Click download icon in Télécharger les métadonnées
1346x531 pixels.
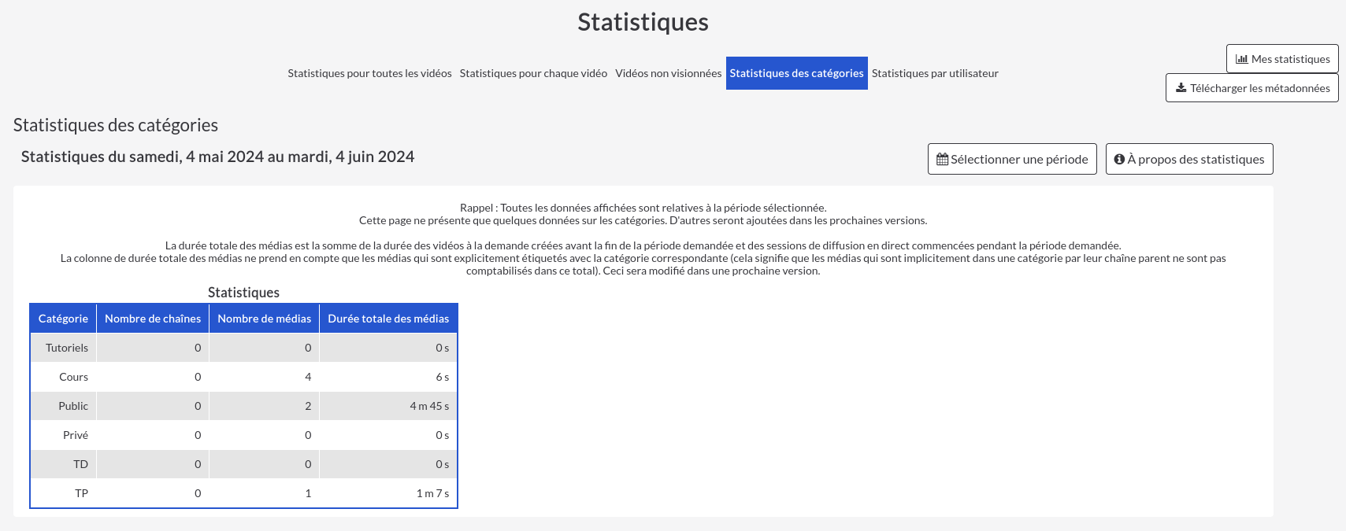(x=1181, y=88)
